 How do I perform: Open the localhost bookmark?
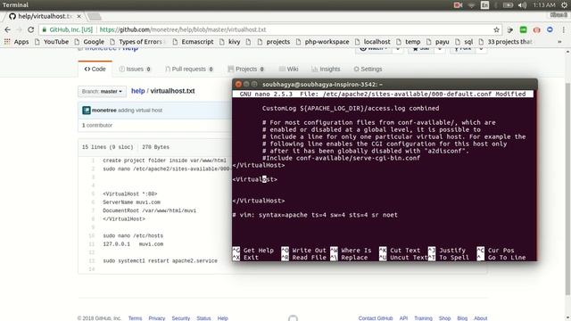(373, 42)
